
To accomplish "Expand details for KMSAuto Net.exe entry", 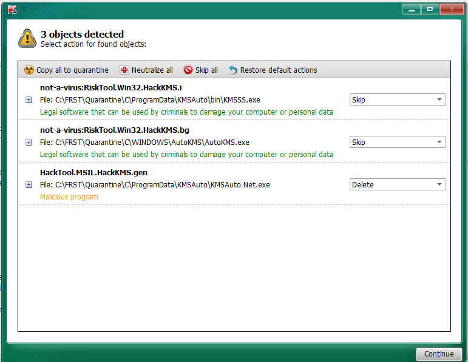I will tap(29, 185).
